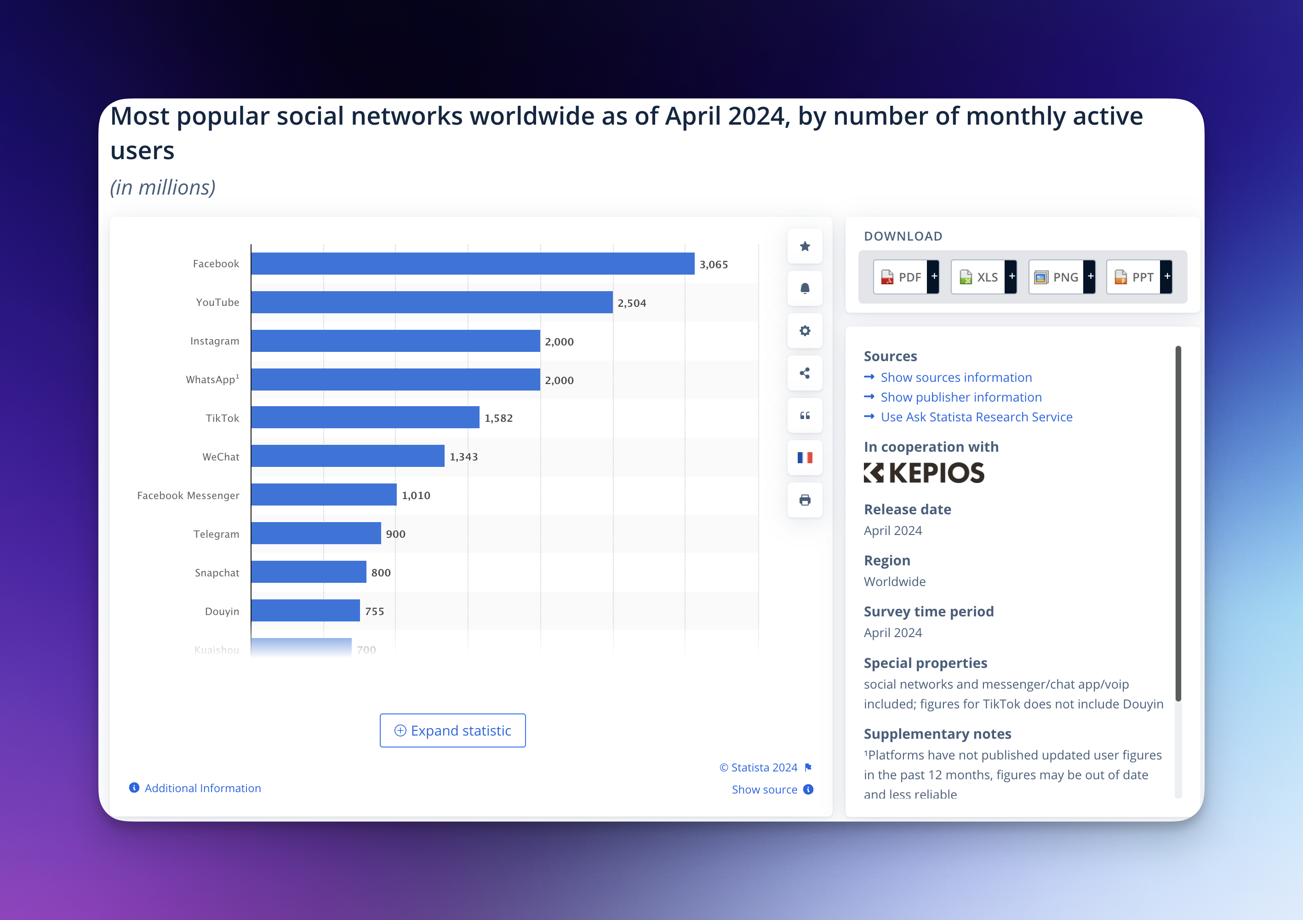Screen dimensions: 1303x920
Task: Click the Telegram bar in chart
Action: (x=316, y=533)
